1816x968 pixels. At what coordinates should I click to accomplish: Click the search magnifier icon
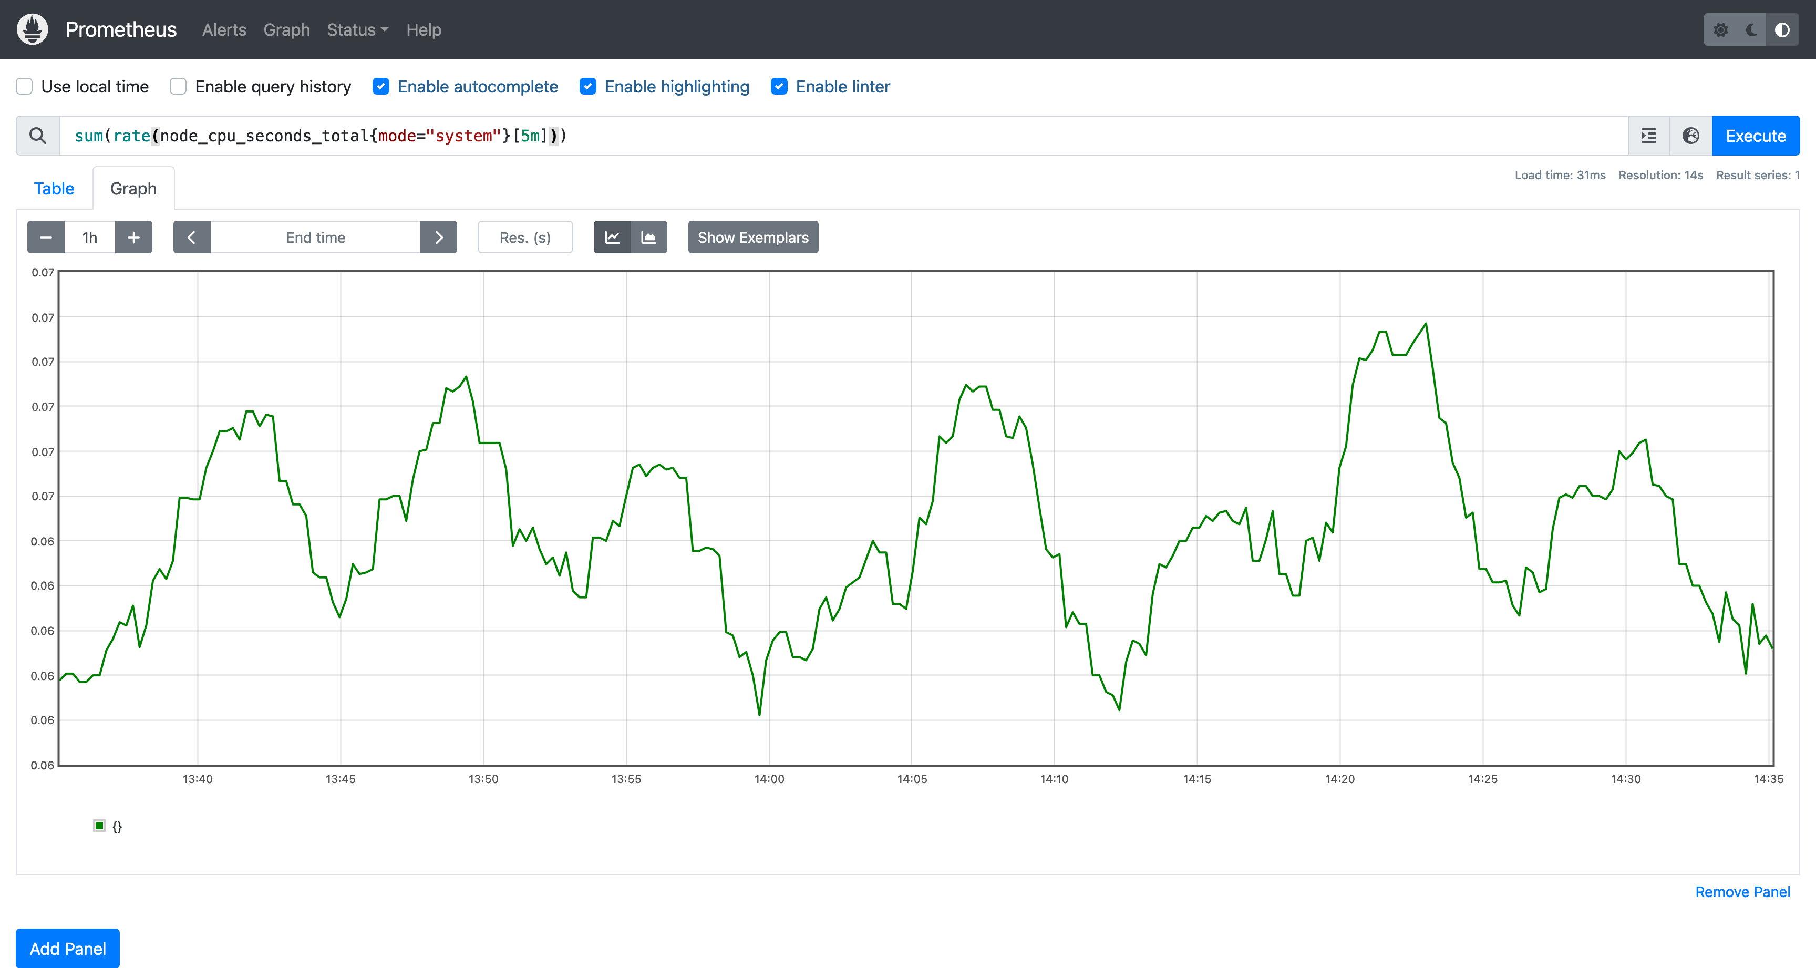(x=38, y=136)
